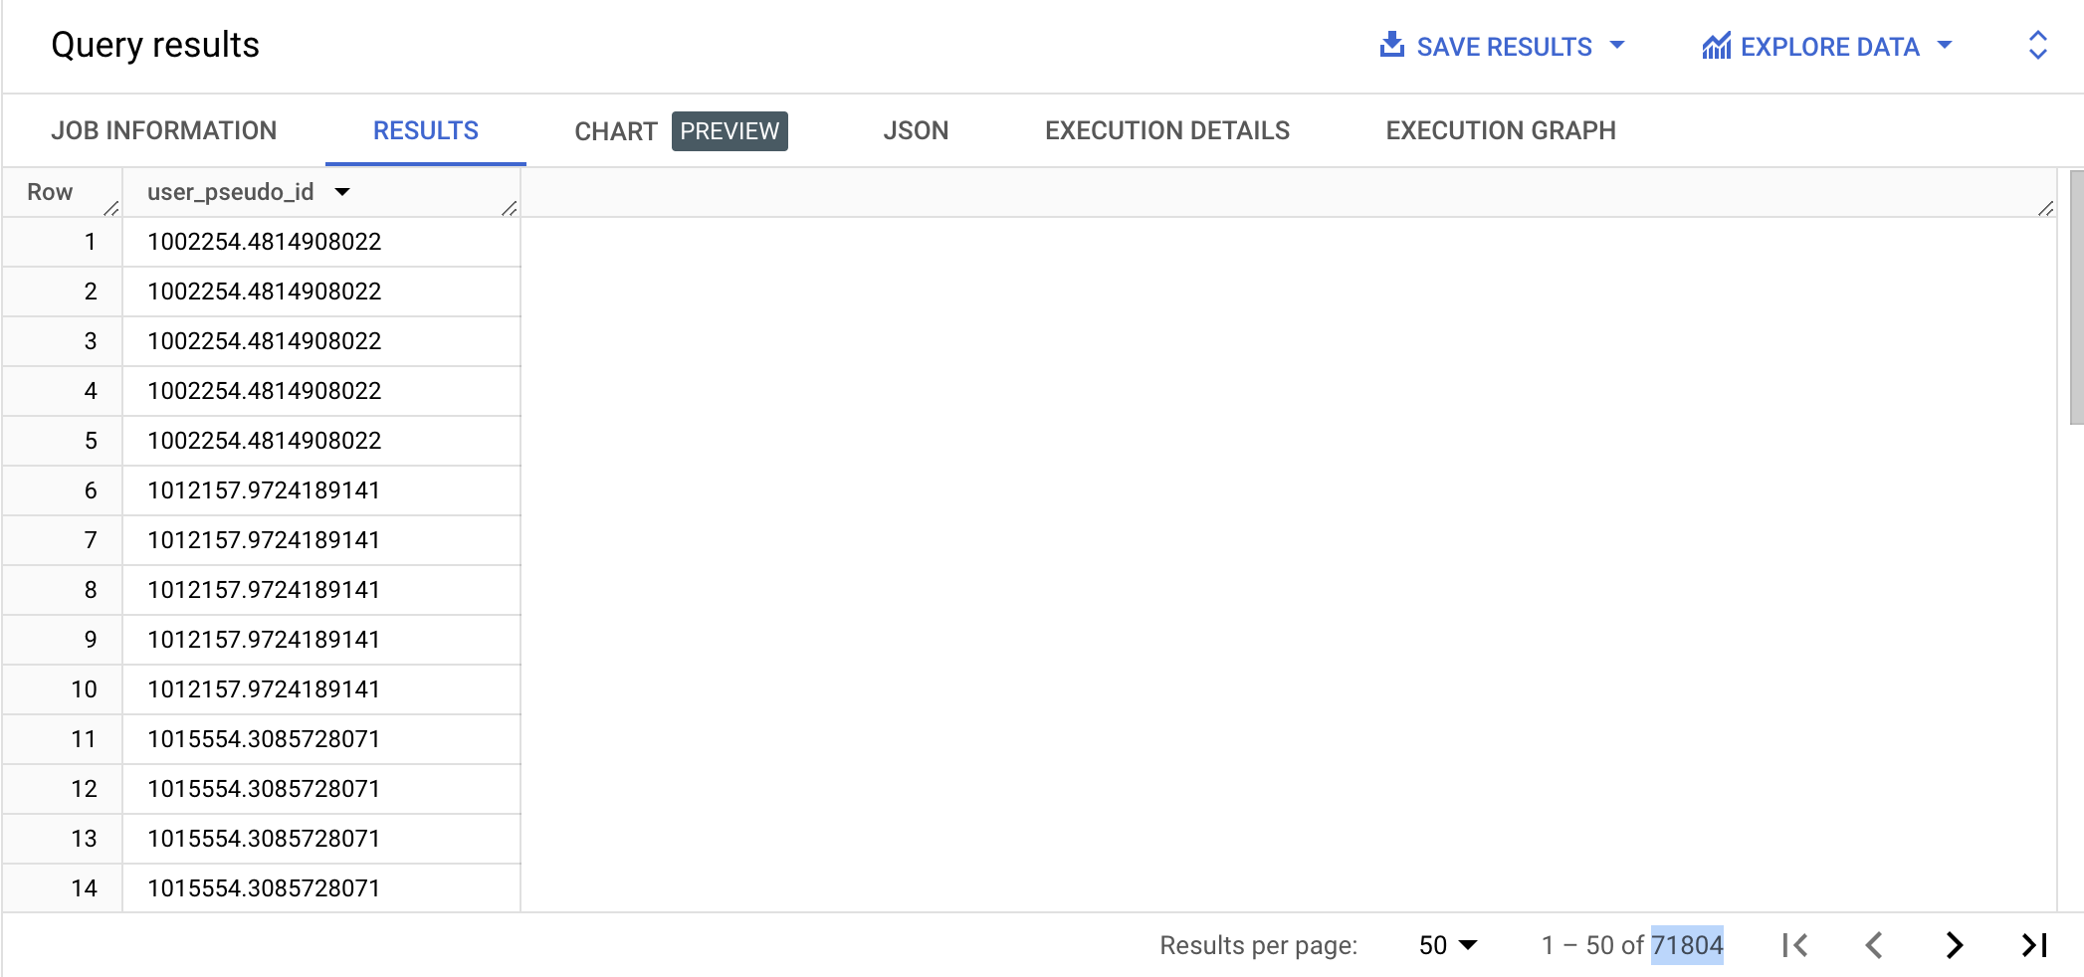This screenshot has width=2084, height=977.
Task: Click the Results per page label
Action: 1258,945
